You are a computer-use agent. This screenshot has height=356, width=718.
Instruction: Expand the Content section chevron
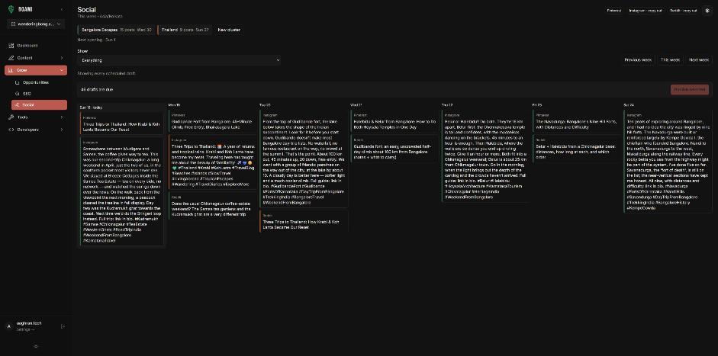point(61,58)
